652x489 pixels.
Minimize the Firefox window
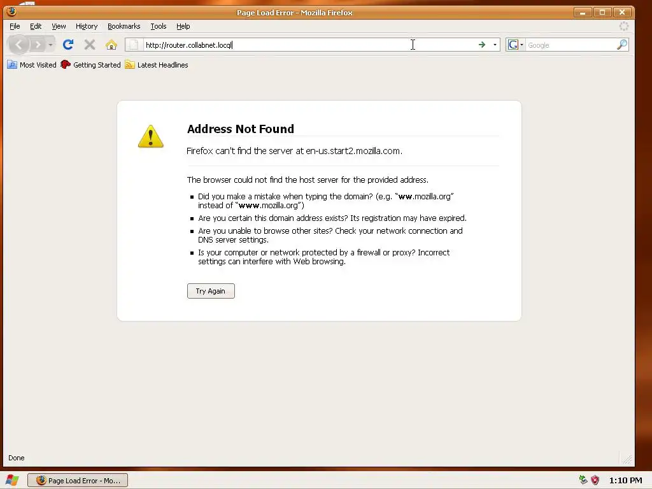coord(583,13)
